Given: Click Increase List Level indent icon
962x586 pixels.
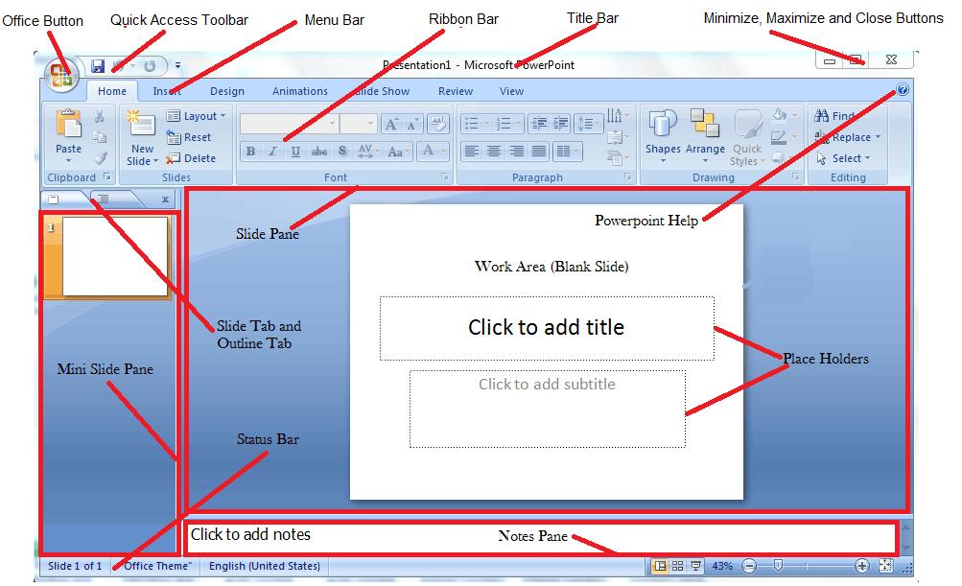Looking at the screenshot, I should (x=561, y=124).
